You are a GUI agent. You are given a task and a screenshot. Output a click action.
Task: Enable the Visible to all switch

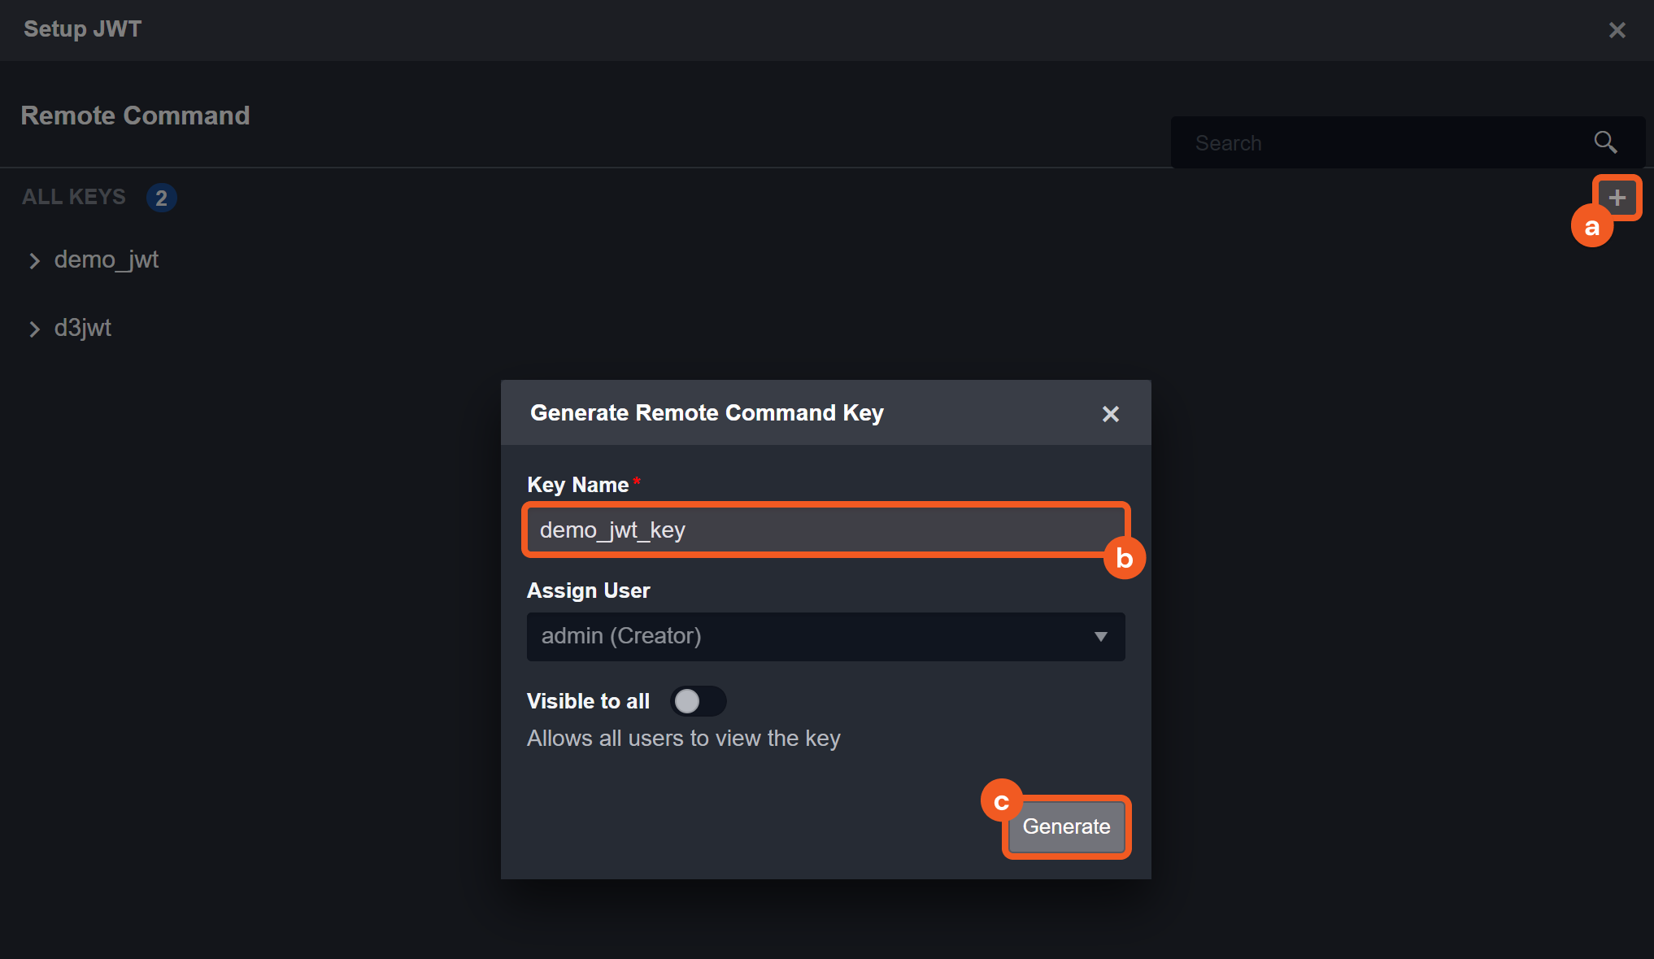tap(697, 701)
